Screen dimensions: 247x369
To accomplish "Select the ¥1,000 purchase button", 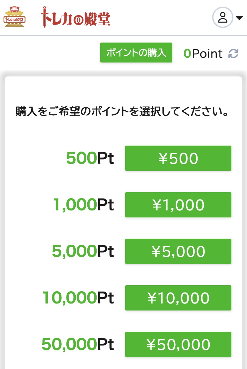I will tap(178, 205).
